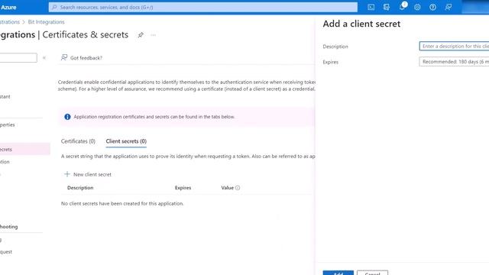Select the Client secrets (0) tab

[126, 141]
